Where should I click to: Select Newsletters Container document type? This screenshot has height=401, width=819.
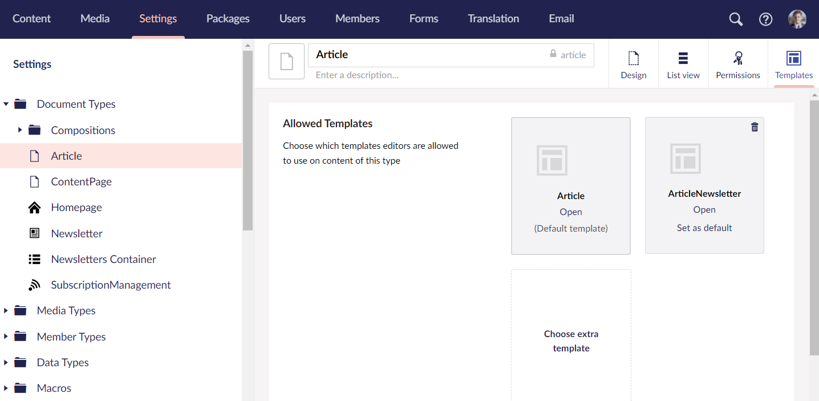point(103,259)
